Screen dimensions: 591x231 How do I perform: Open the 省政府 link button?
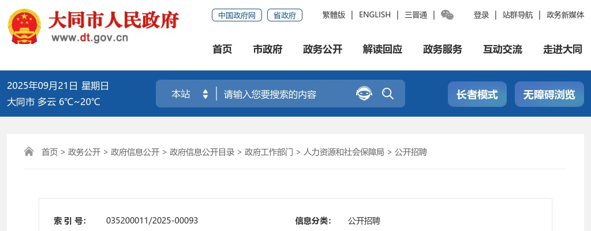point(285,15)
